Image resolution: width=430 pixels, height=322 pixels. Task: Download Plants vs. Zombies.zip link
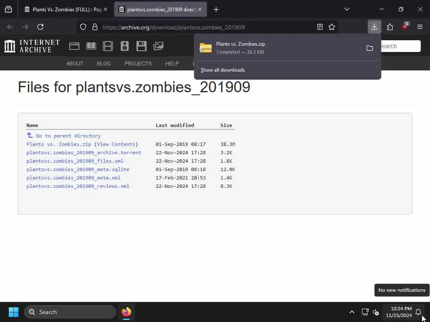tap(59, 144)
